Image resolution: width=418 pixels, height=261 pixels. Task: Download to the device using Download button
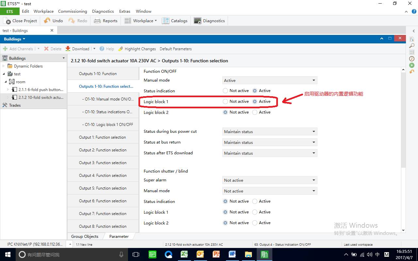pos(77,49)
